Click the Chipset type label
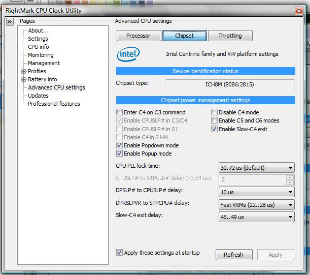This screenshot has height=275, width=310. [132, 83]
